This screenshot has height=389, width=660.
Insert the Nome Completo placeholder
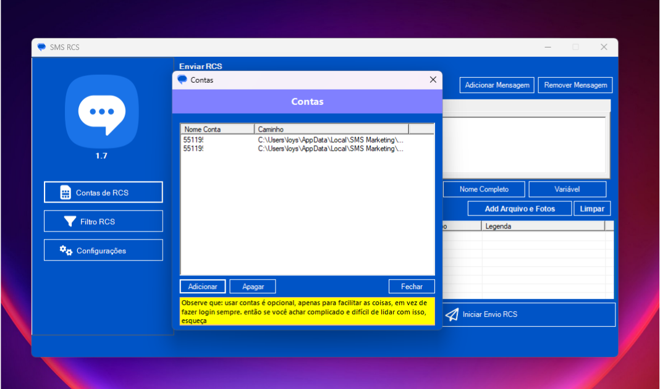tap(484, 190)
